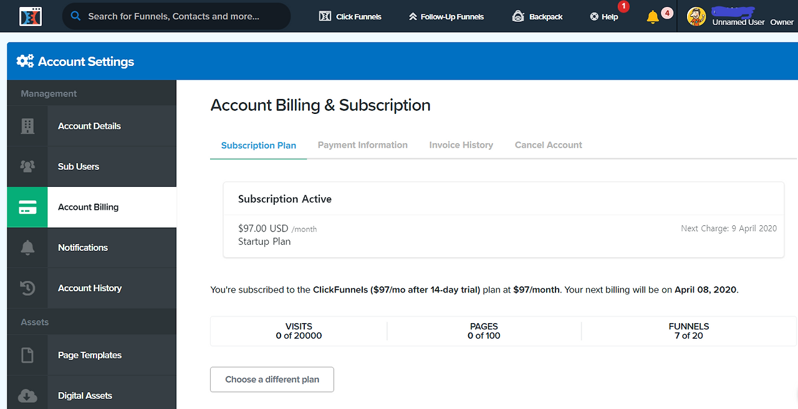This screenshot has width=798, height=409.
Task: Click the Notifications bell sidebar icon
Action: coord(27,248)
